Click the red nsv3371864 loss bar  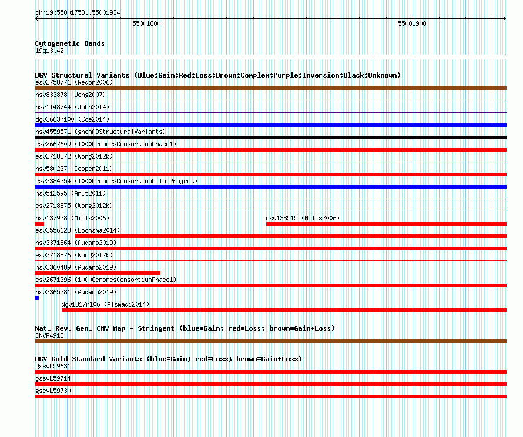click(270, 248)
